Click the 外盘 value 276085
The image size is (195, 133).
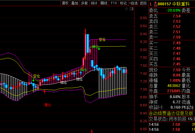(x=174, y=91)
